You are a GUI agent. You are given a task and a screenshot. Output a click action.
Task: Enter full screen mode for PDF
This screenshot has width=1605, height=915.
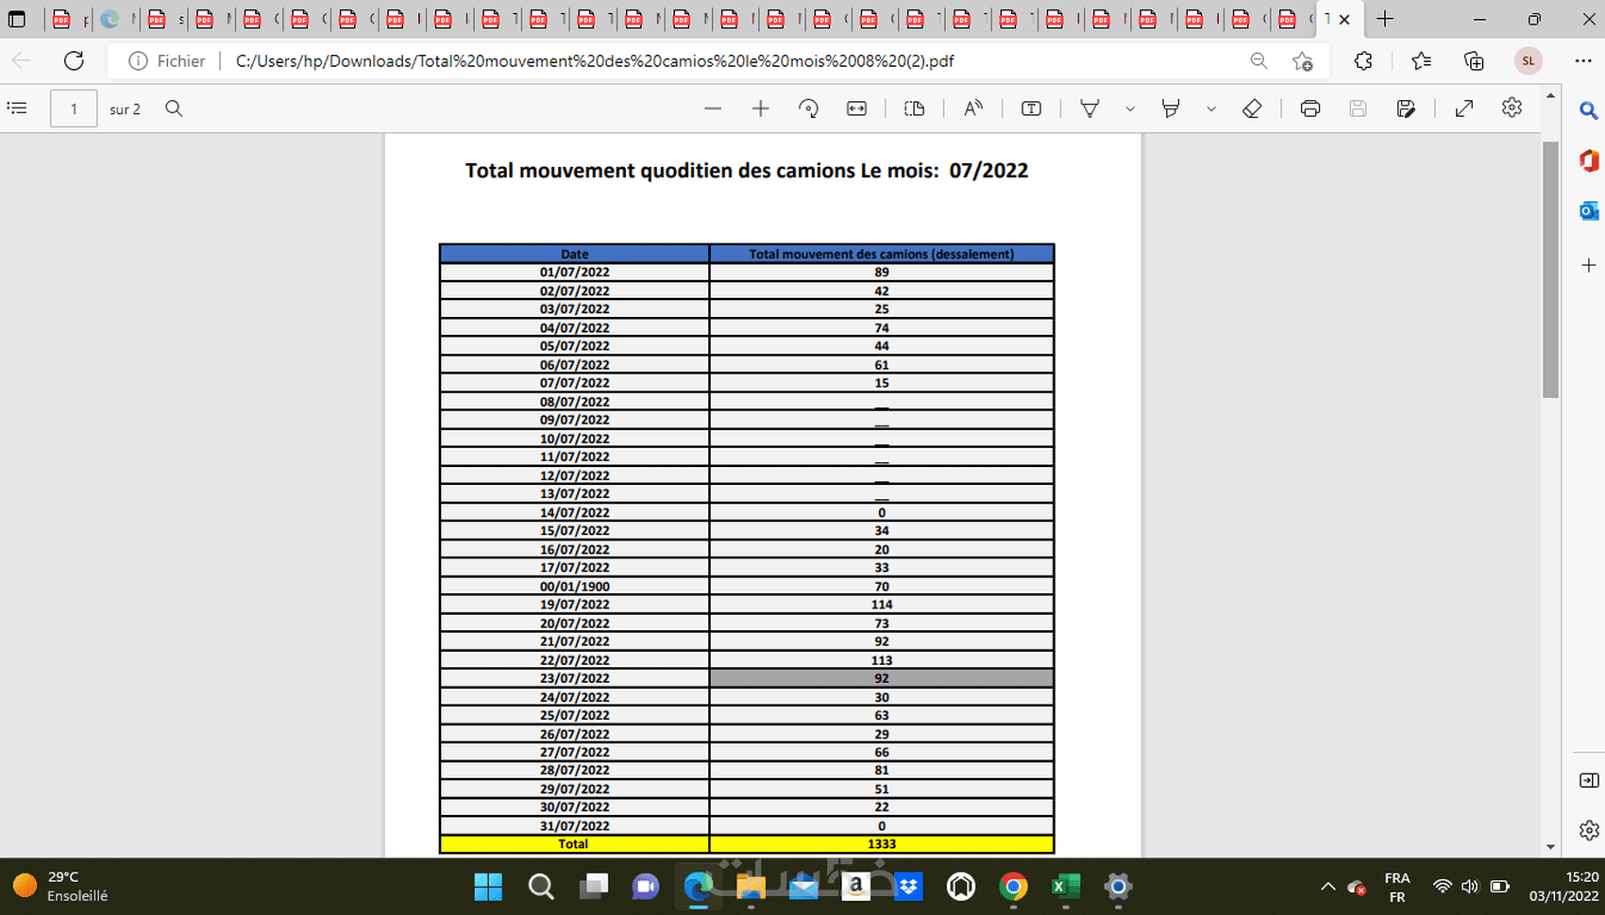pos(1464,108)
